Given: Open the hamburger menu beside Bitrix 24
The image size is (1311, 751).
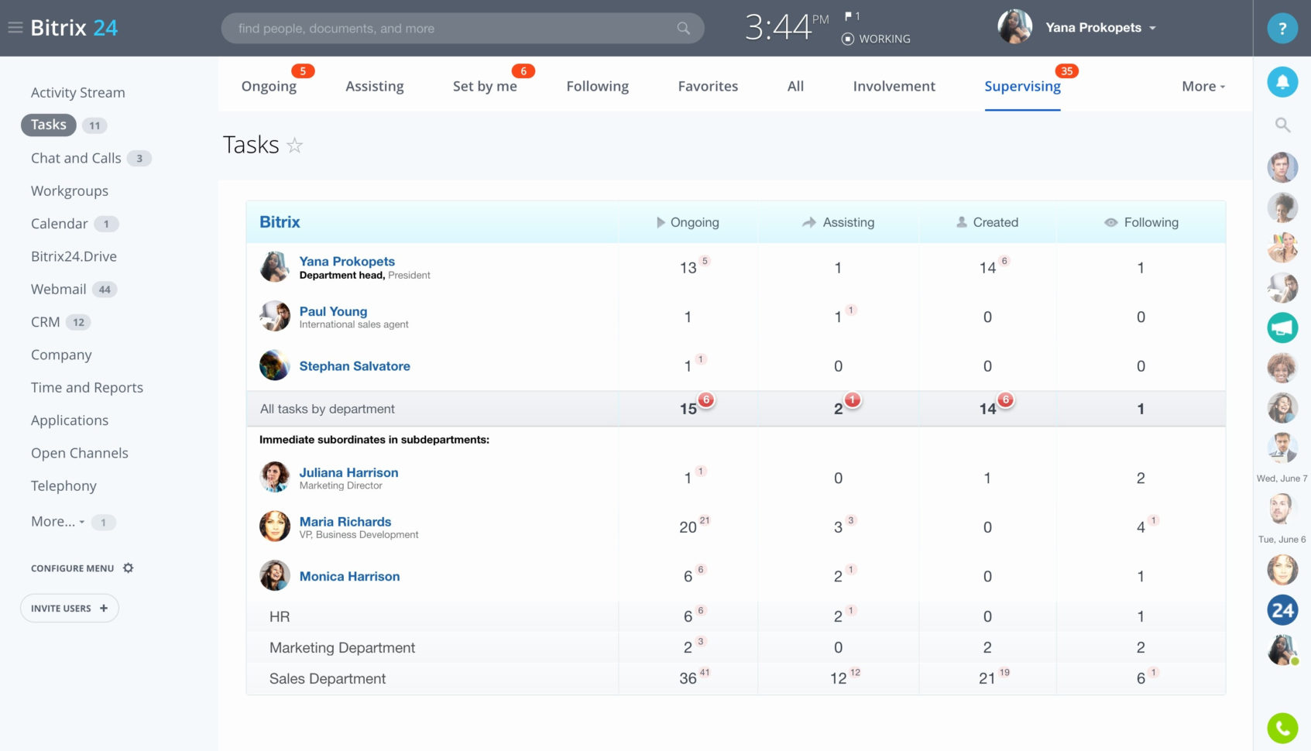Looking at the screenshot, I should point(14,26).
